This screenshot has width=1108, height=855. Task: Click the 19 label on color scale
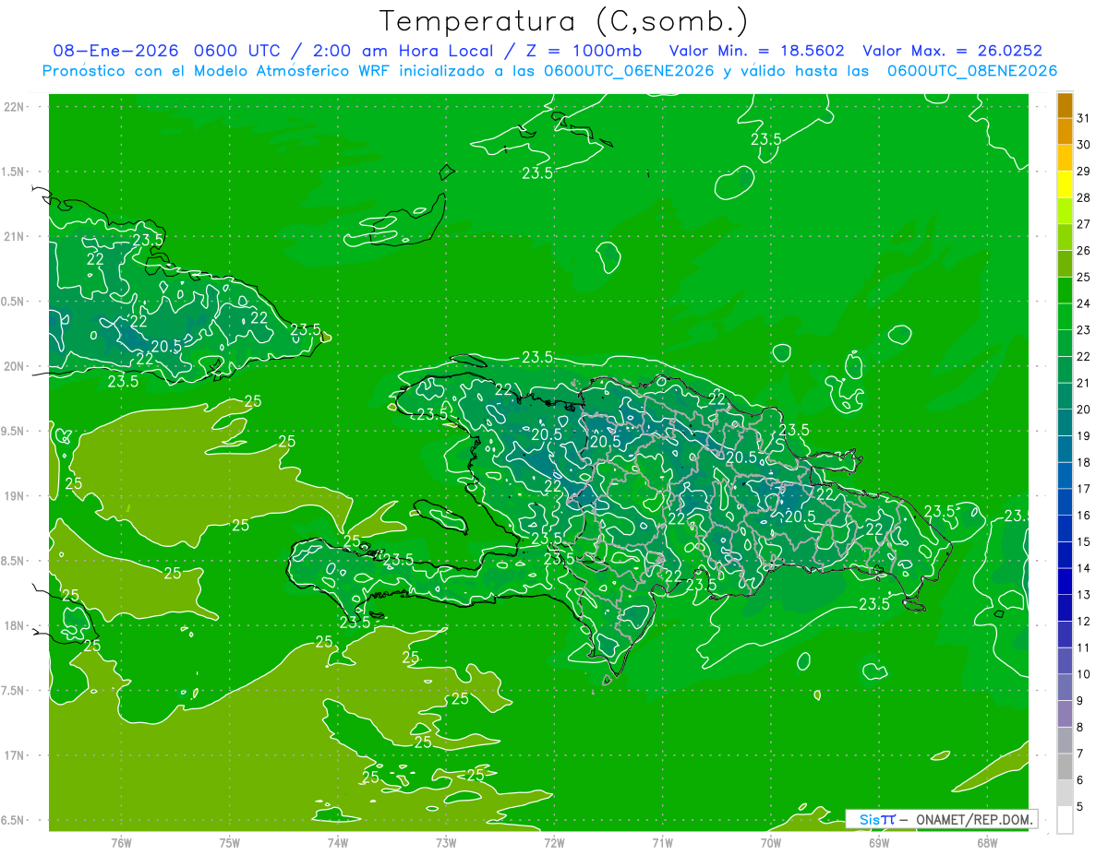point(1083,435)
